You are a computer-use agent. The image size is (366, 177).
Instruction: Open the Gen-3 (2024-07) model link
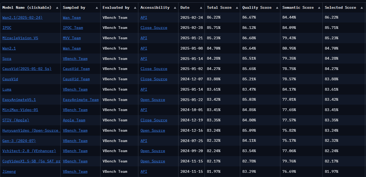[x=19, y=141]
